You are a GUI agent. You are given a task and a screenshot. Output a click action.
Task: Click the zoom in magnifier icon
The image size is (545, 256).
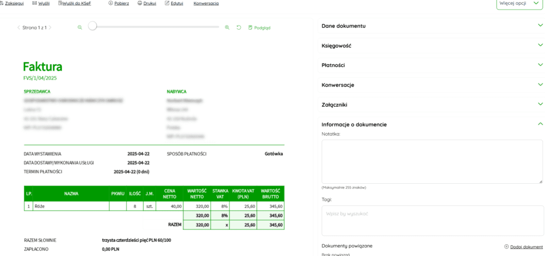click(x=227, y=28)
